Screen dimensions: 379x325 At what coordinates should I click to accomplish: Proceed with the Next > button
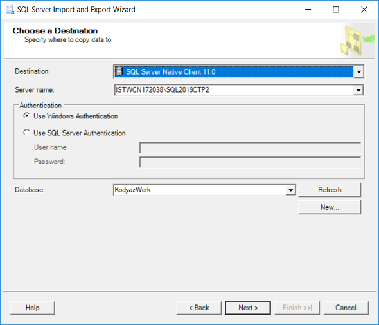coord(248,308)
